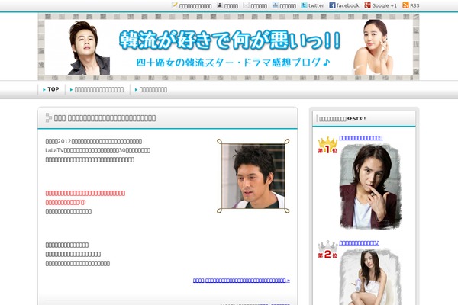This screenshot has height=305, width=458.
Task: Click the second-place ranking photo
Action: 370,277
